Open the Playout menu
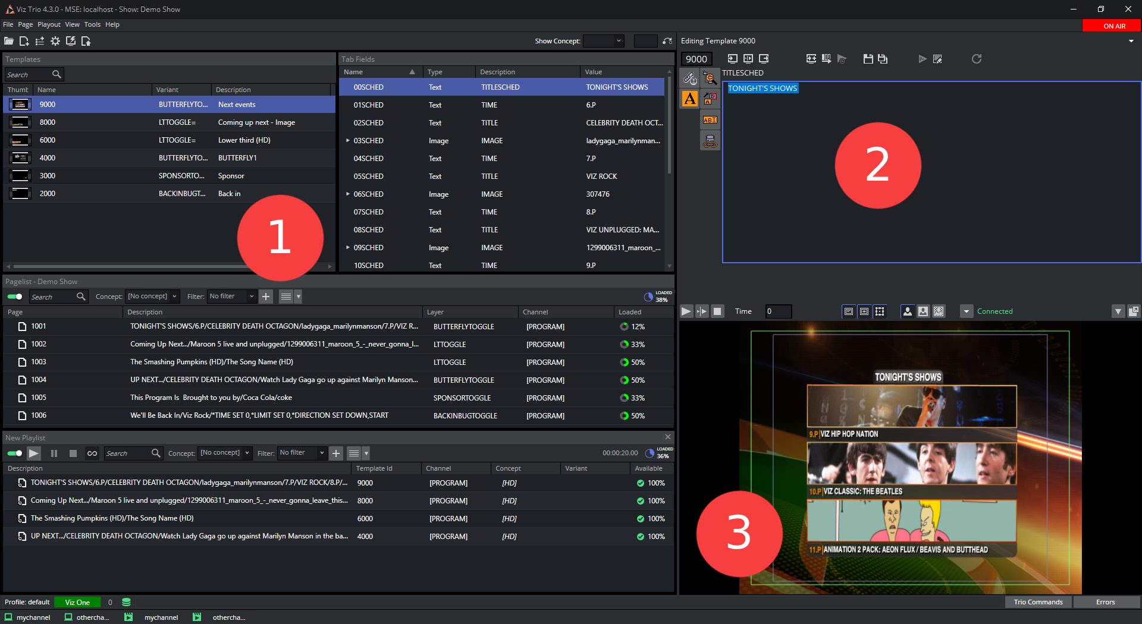This screenshot has width=1142, height=624. (x=49, y=24)
